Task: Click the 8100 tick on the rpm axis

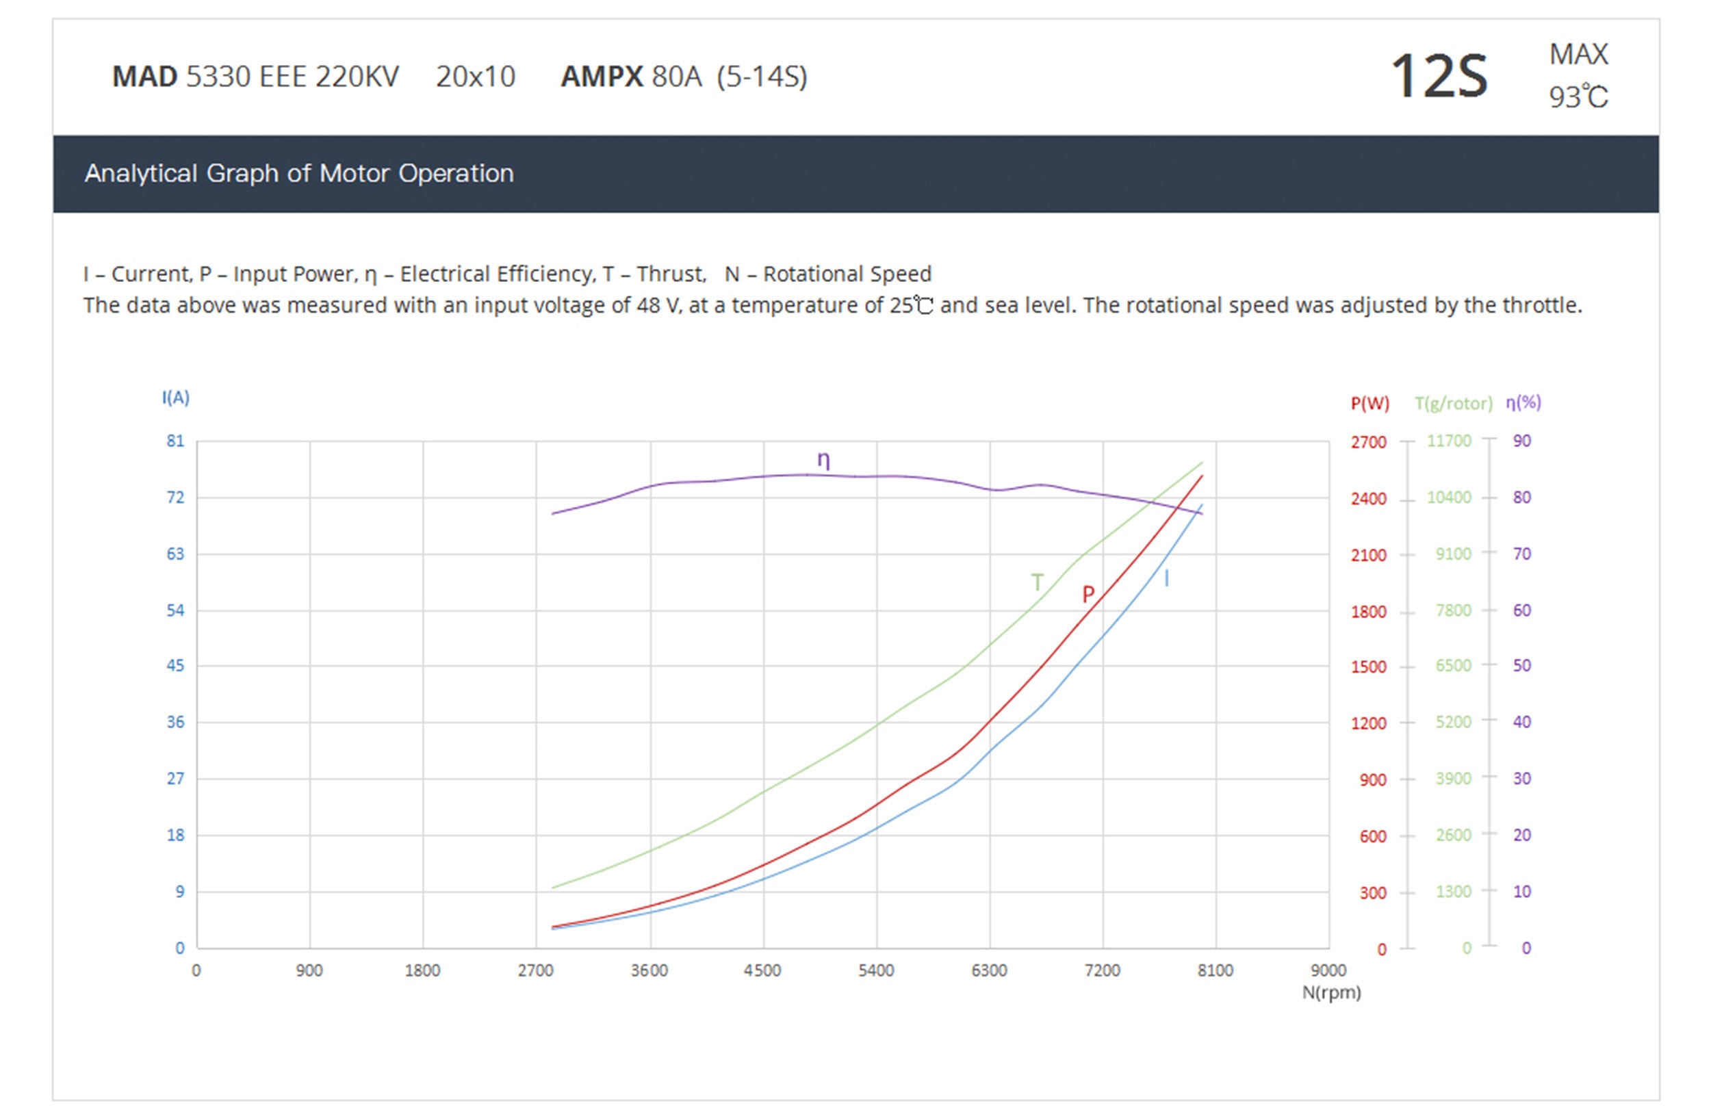Action: pyautogui.click(x=1215, y=970)
